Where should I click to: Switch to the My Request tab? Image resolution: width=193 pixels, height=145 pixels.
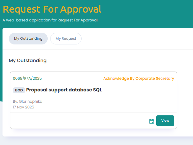(x=66, y=38)
